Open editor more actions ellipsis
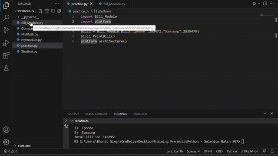Screen dimensions: 278x156 coord(272,4)
